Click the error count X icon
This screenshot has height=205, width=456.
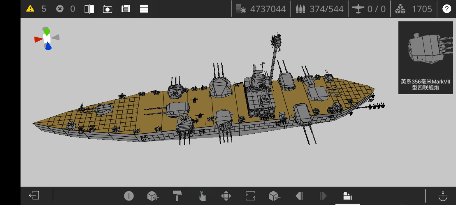60,9
